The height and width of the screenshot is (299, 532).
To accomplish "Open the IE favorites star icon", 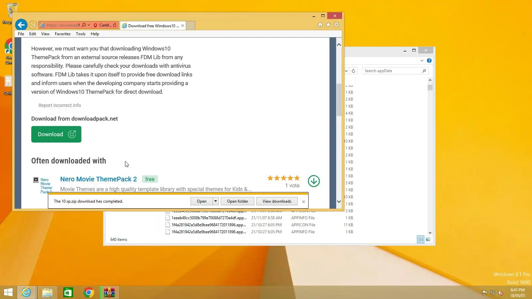I will coord(328,25).
